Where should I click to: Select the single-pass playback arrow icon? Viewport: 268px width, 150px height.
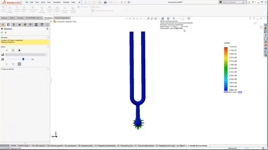click(7, 64)
